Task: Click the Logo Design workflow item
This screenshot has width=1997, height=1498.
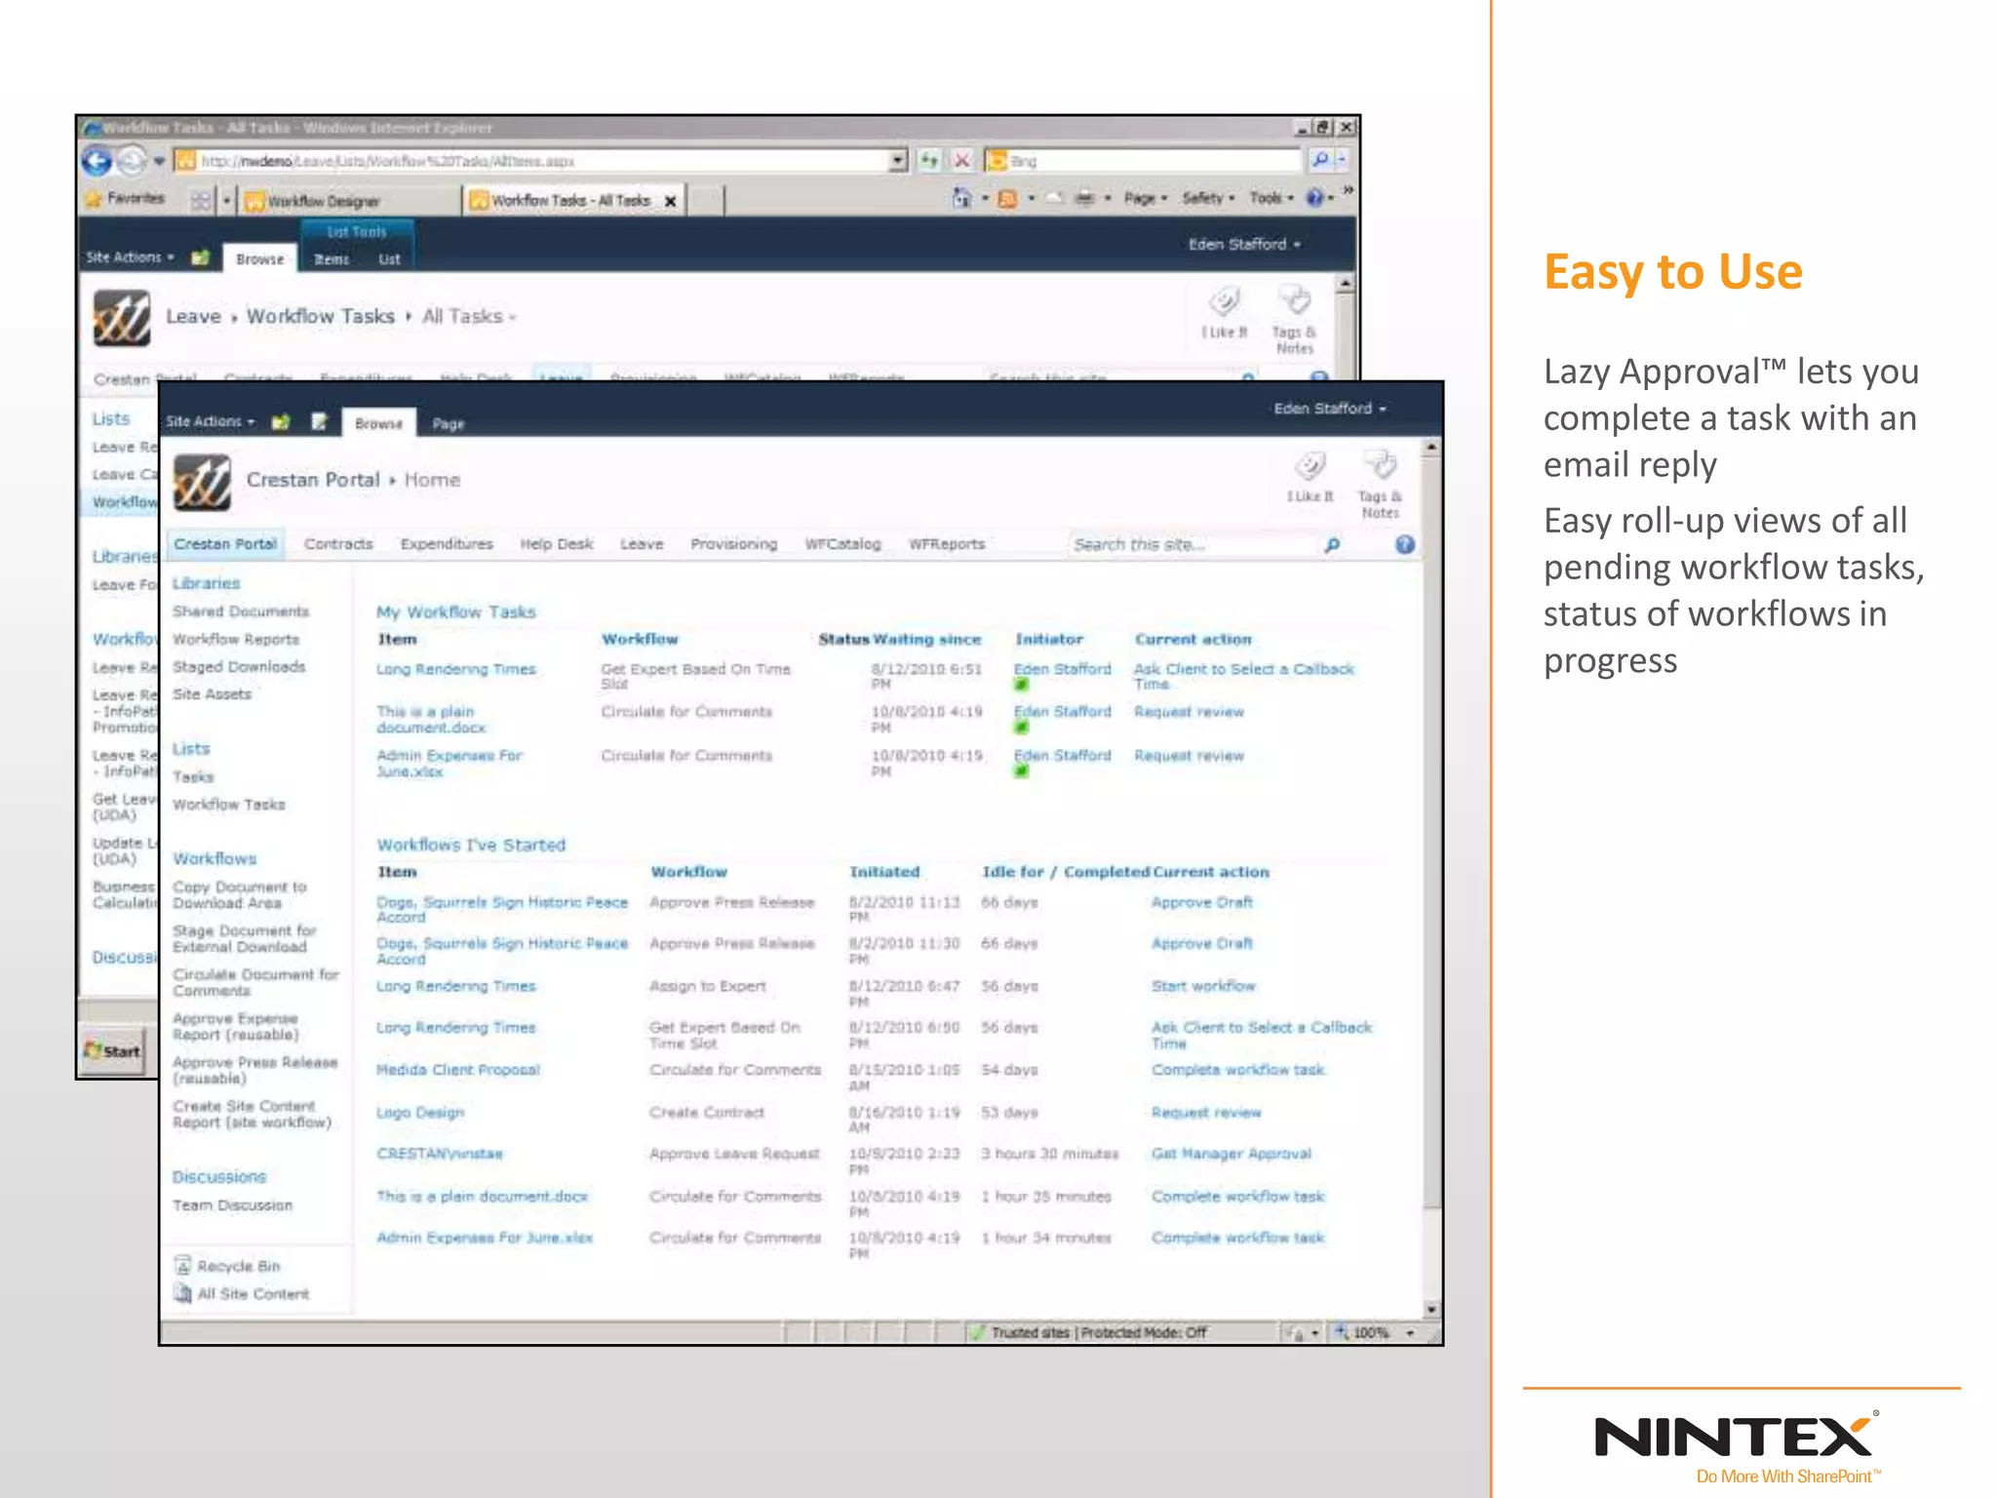Action: point(420,1113)
